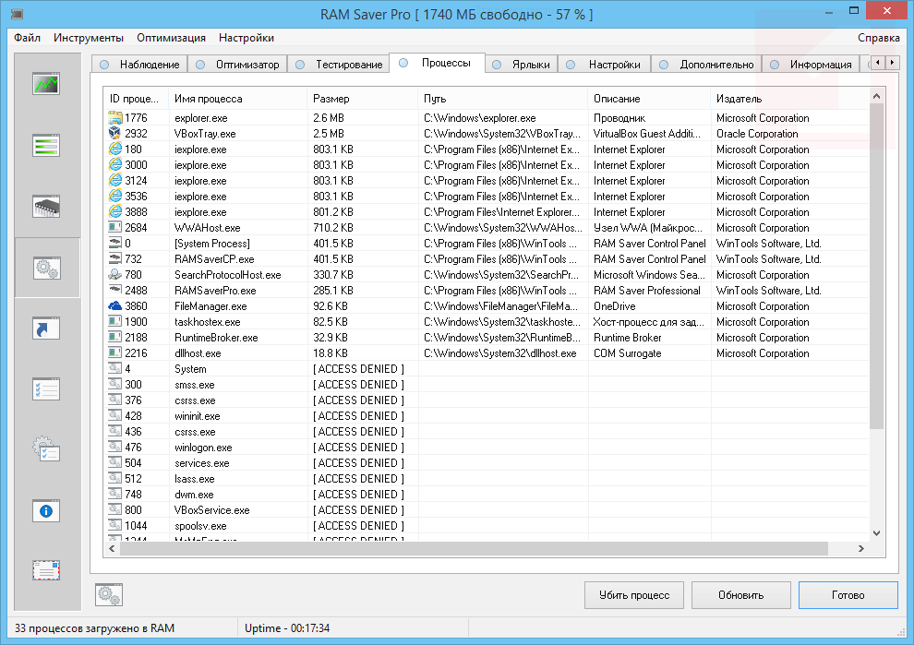Screen dimensions: 914x645
Task: Click the IE icon for process 3888
Action: tap(115, 212)
